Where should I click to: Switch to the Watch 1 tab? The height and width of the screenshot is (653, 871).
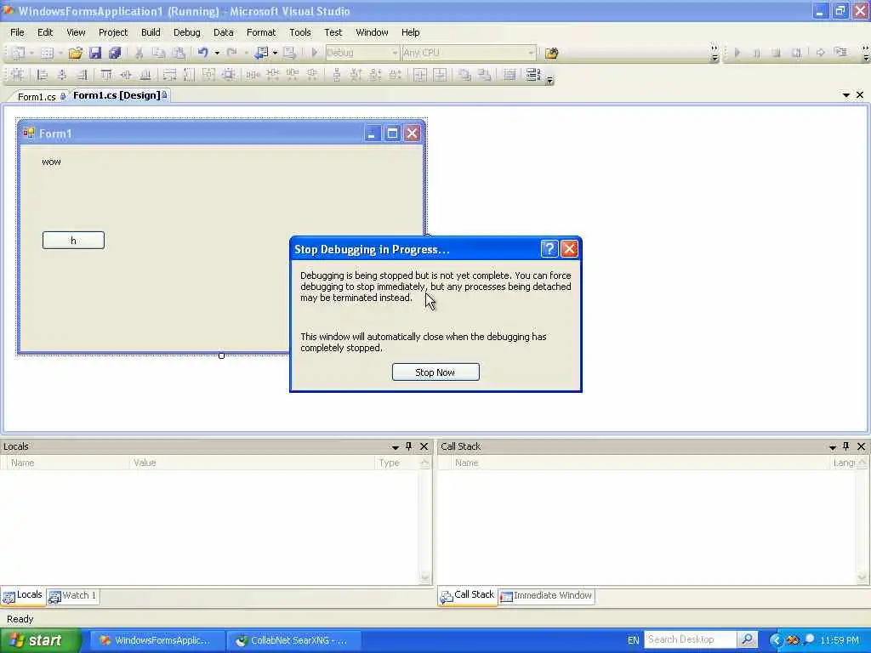(73, 596)
